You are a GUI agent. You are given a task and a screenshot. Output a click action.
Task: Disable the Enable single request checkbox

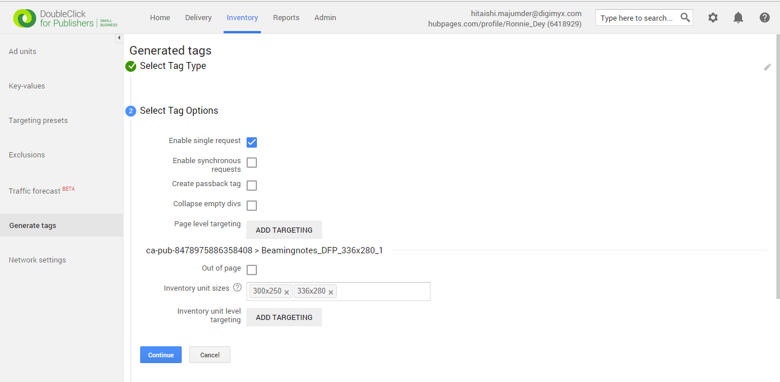click(251, 142)
